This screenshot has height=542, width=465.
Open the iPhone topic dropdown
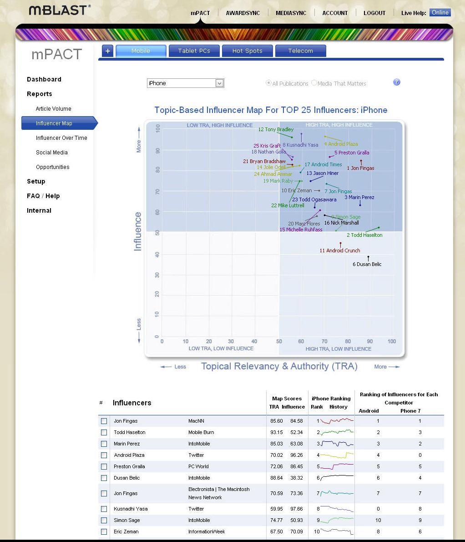pyautogui.click(x=185, y=83)
